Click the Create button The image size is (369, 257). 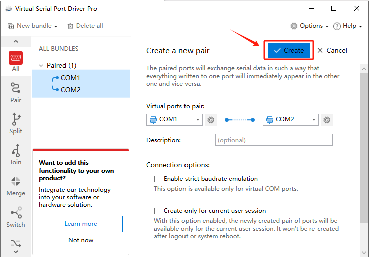click(289, 50)
